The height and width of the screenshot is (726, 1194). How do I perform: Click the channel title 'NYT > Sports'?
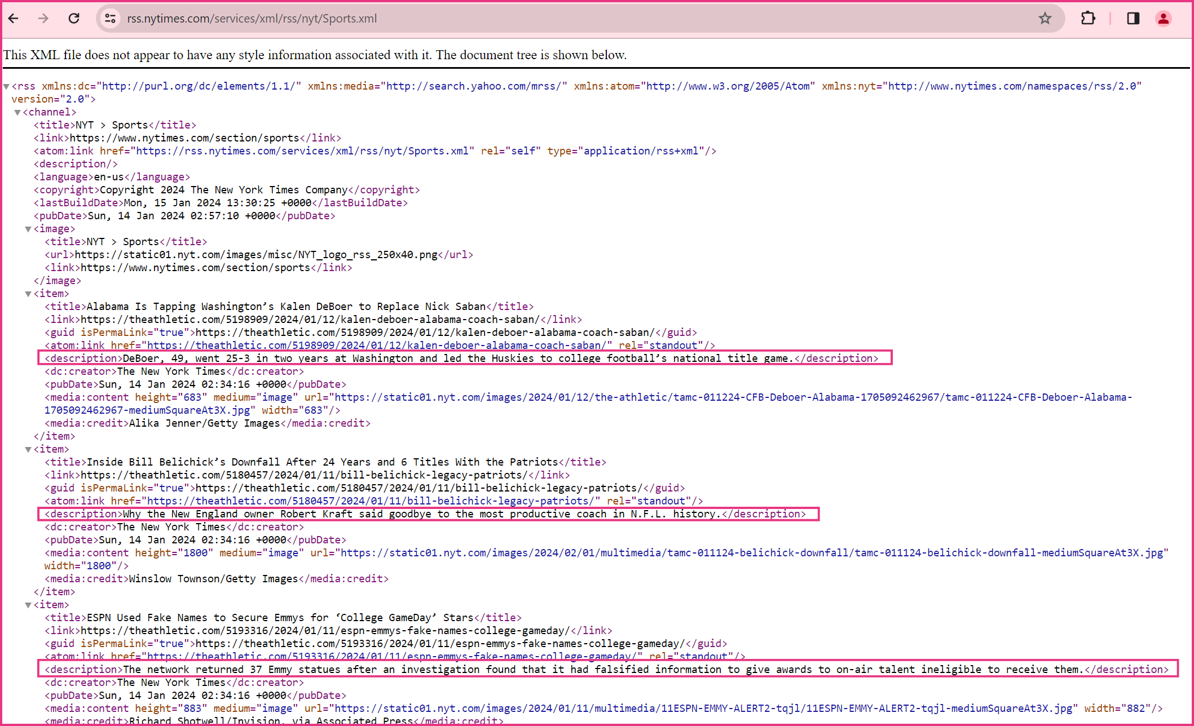tap(115, 125)
